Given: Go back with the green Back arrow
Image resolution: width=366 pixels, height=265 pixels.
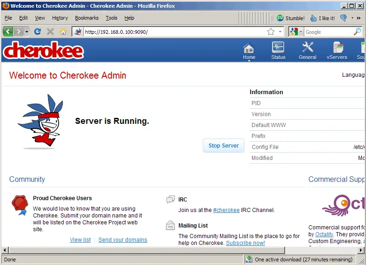Looking at the screenshot, I should 8,32.
